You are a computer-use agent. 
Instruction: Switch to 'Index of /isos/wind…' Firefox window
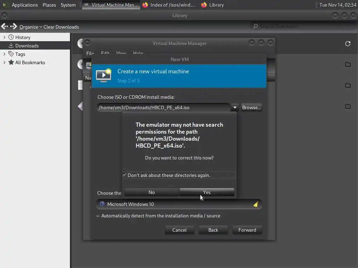coord(169,5)
